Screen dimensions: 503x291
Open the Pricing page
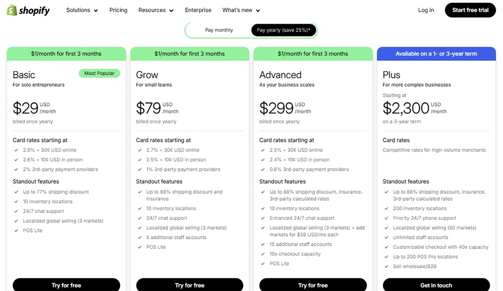[x=119, y=10]
